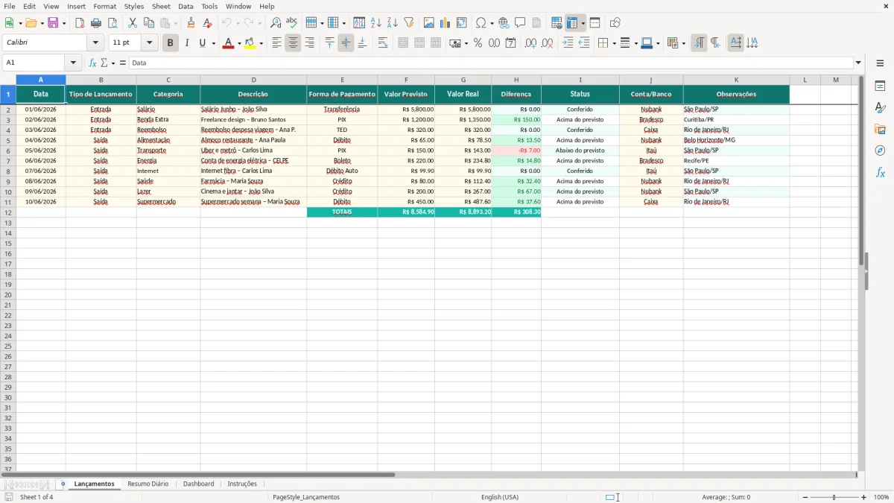Open Borders dropdown arrow

pyautogui.click(x=613, y=43)
